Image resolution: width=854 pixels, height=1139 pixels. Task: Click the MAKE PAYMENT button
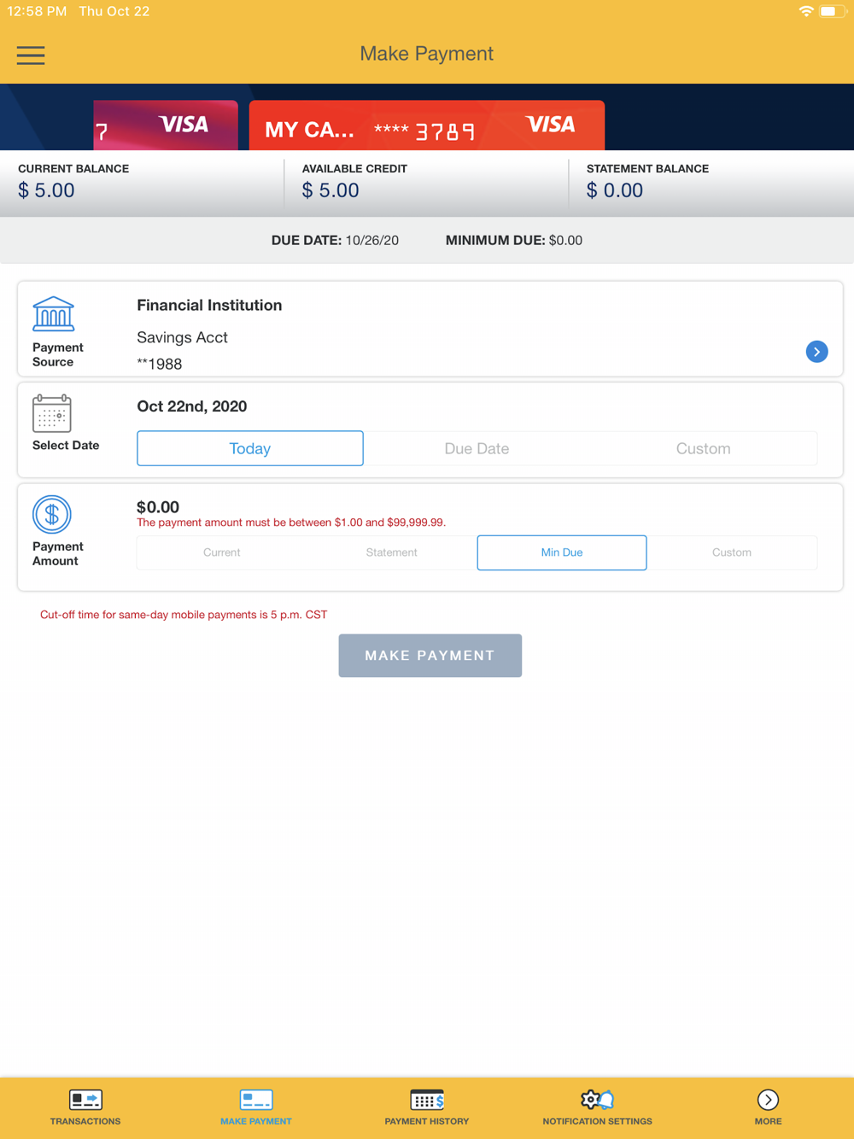pos(430,656)
